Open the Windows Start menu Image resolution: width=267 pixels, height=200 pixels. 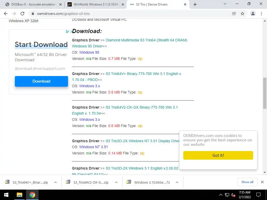pos(6,195)
